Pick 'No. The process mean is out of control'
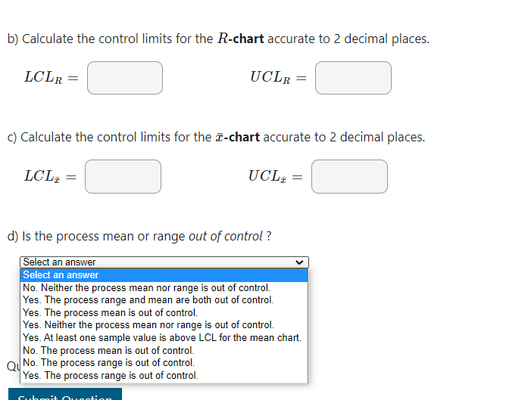This screenshot has height=400, width=528. coord(164,350)
